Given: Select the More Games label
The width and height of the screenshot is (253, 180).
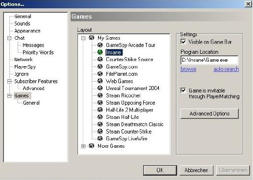Looking at the screenshot, I should 111,146.
